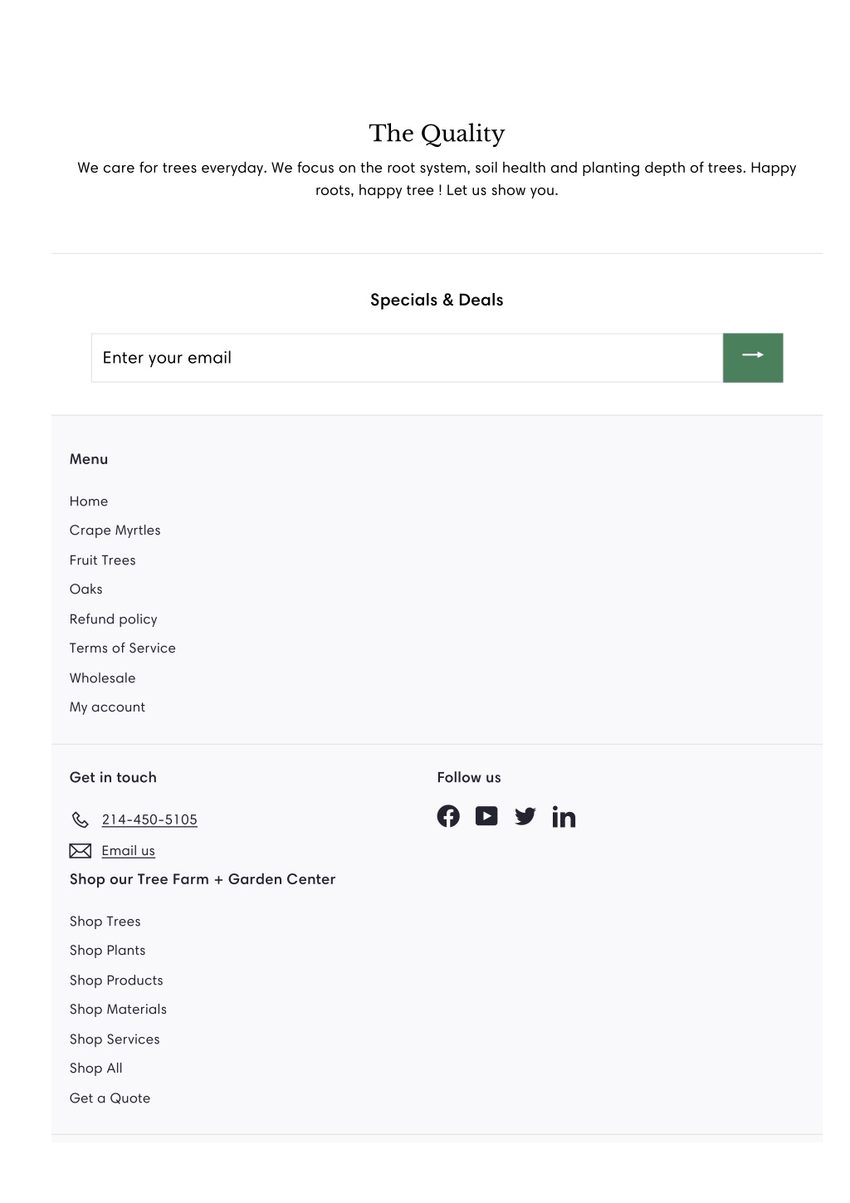Open the Facebook social icon
The width and height of the screenshot is (850, 1203).
[448, 816]
